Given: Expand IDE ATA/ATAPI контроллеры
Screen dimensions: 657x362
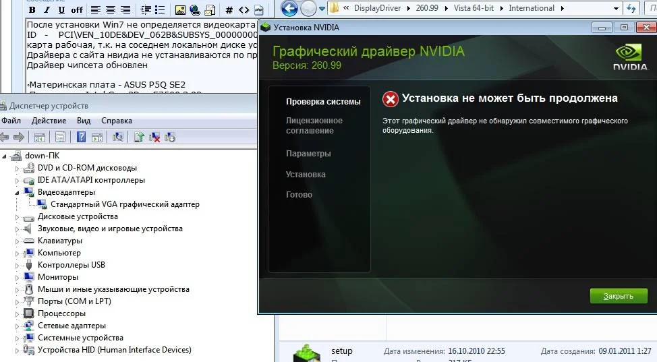Looking at the screenshot, I should coord(17,181).
